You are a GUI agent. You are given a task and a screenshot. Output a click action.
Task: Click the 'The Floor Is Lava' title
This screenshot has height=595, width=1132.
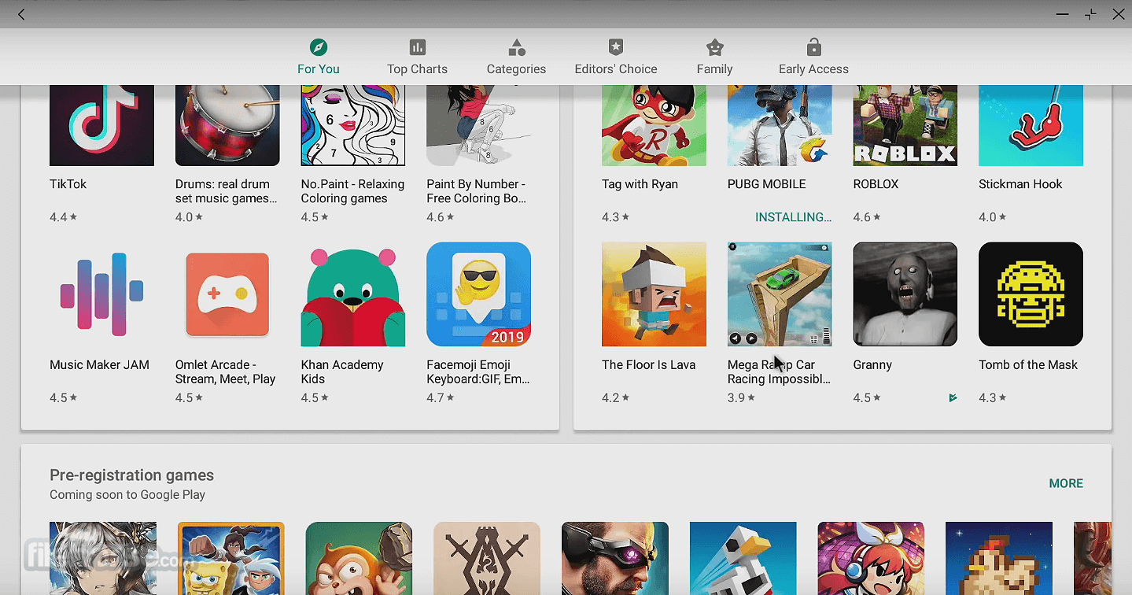coord(648,365)
